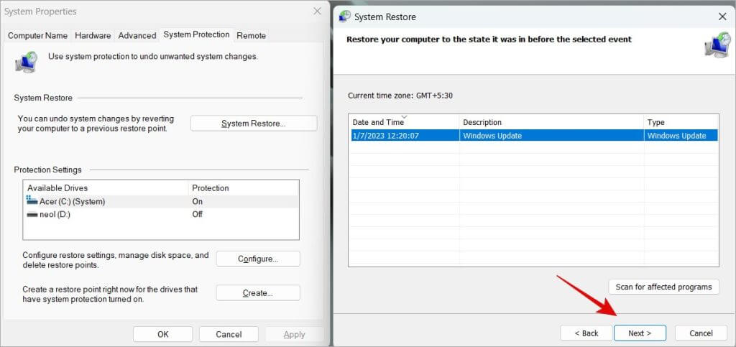Click the Apply button in System Properties

294,334
